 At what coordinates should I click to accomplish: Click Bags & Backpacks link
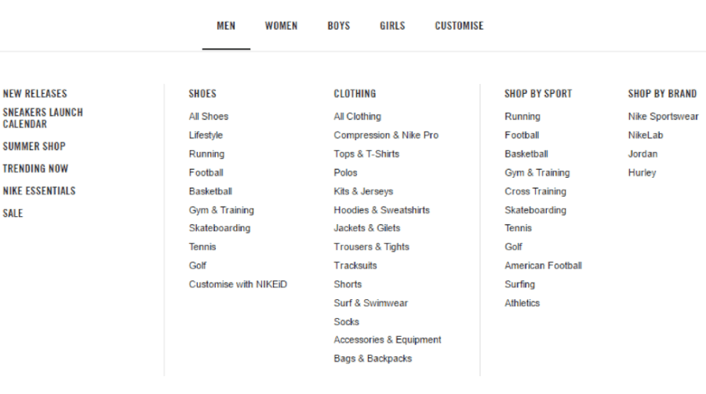[373, 359]
